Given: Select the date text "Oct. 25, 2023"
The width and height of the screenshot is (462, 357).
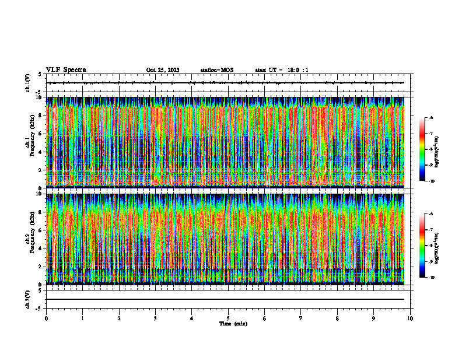Looking at the screenshot, I should click(163, 70).
